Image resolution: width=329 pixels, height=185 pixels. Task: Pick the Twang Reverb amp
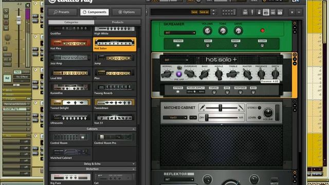pos(114,89)
